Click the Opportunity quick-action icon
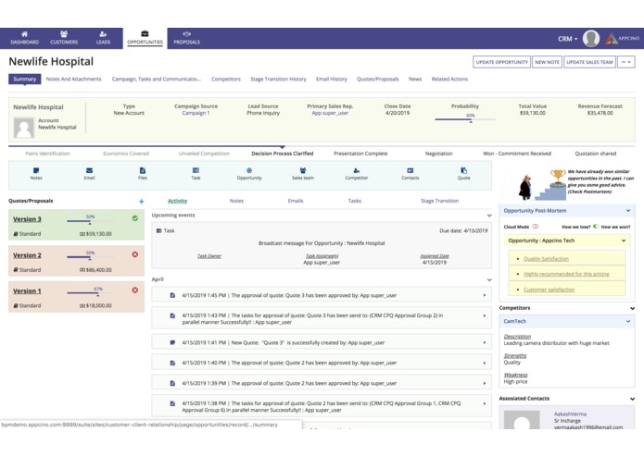Screen dimensions: 644x457 (x=249, y=170)
